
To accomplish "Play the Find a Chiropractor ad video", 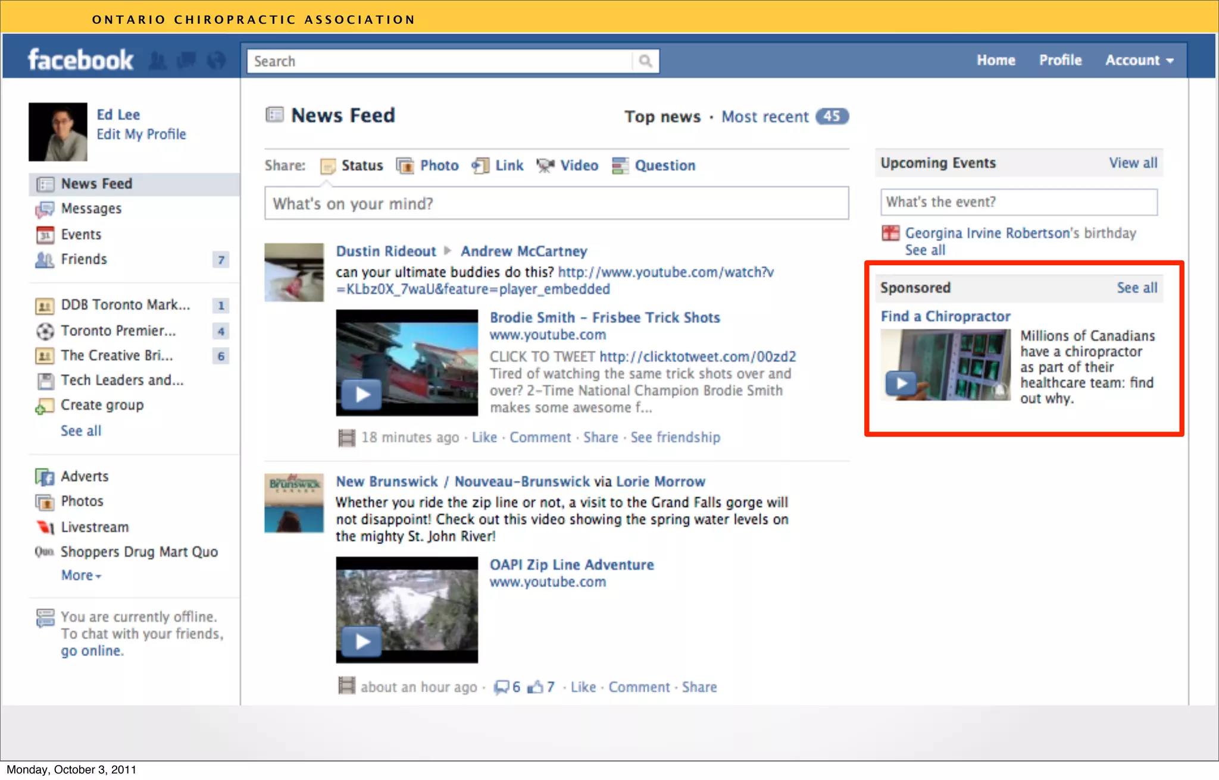I will 901,383.
